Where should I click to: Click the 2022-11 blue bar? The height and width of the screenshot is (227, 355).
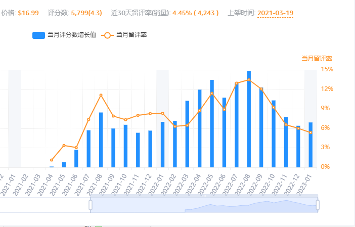pos(286,142)
